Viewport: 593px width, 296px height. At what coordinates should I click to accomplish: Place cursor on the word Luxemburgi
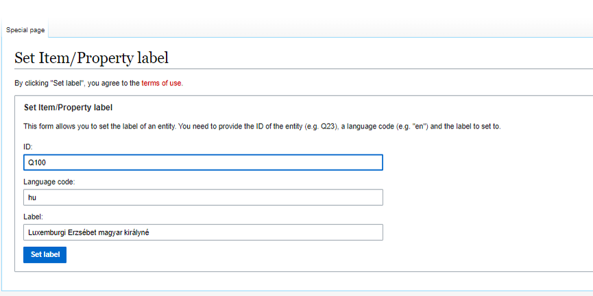pos(45,232)
